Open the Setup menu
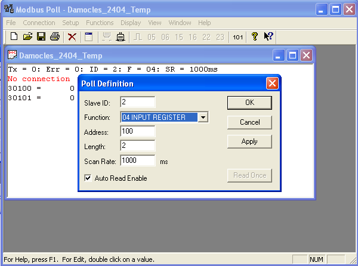The image size is (358, 266). click(70, 23)
